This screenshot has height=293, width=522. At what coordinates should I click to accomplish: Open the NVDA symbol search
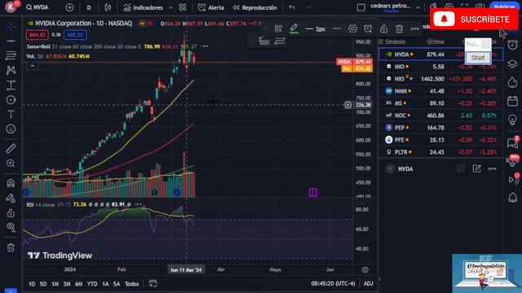click(x=38, y=7)
